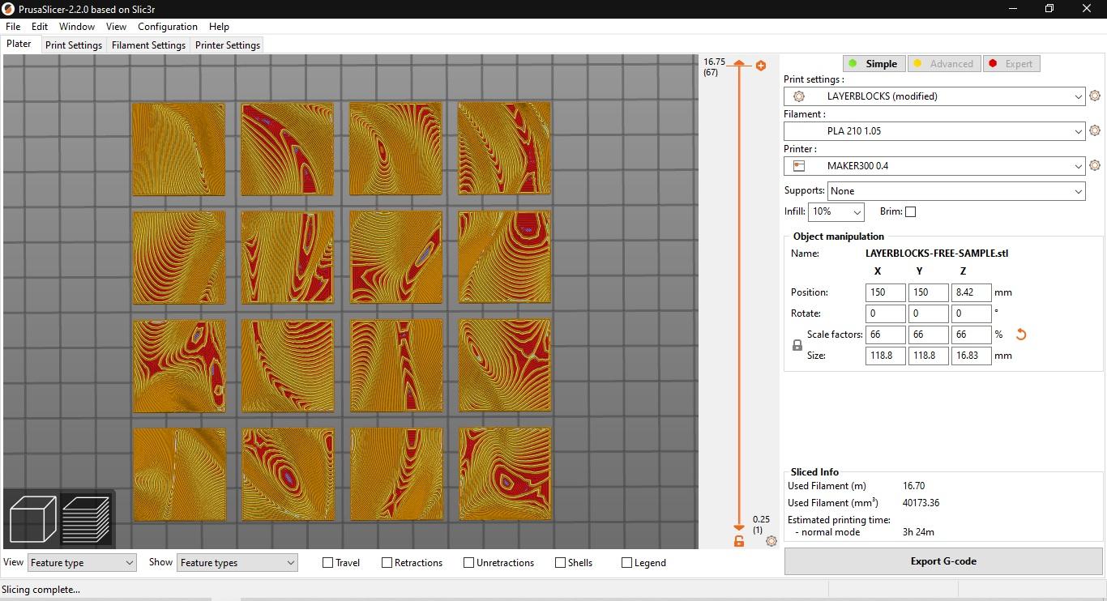Select the Simple mode button
1107x601 pixels.
click(x=874, y=64)
